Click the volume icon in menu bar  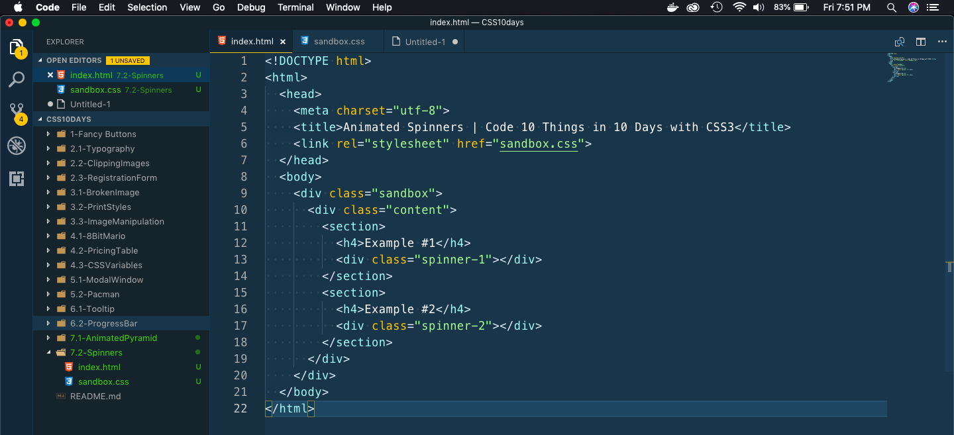(759, 7)
